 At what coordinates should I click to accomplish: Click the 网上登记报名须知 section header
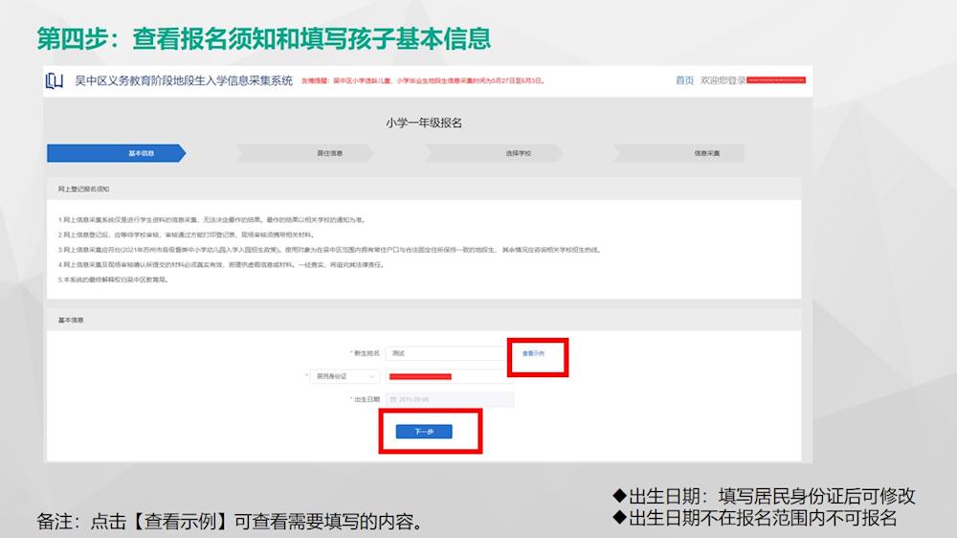click(83, 190)
